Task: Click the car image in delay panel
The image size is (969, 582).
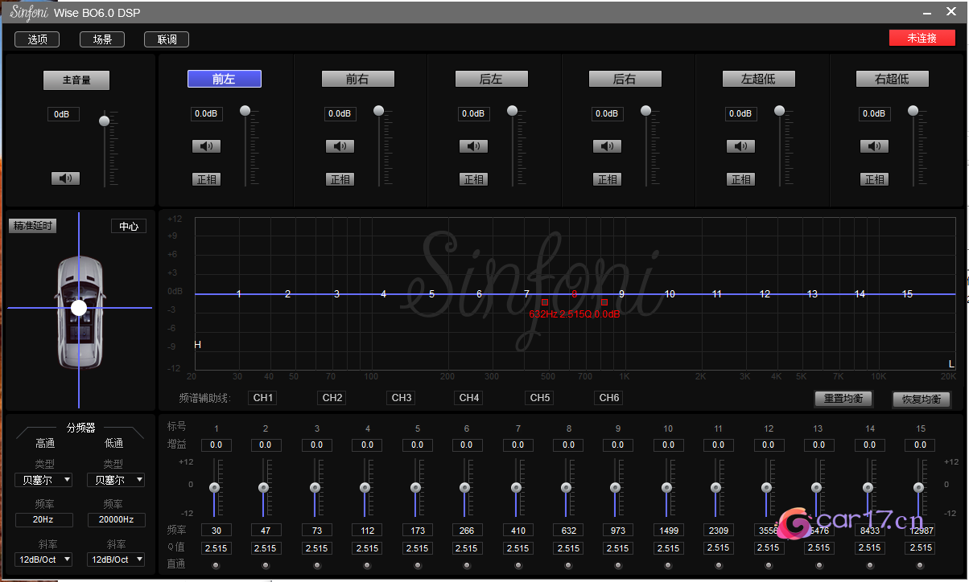Action: pos(78,312)
